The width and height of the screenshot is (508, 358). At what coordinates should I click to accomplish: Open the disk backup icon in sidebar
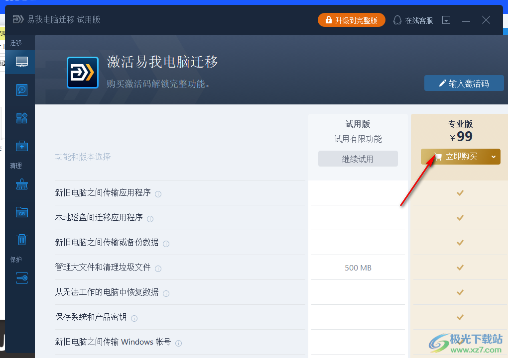21,90
